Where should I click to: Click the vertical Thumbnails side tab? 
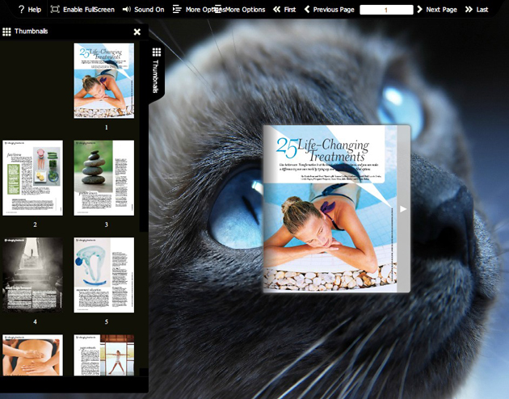click(x=157, y=71)
